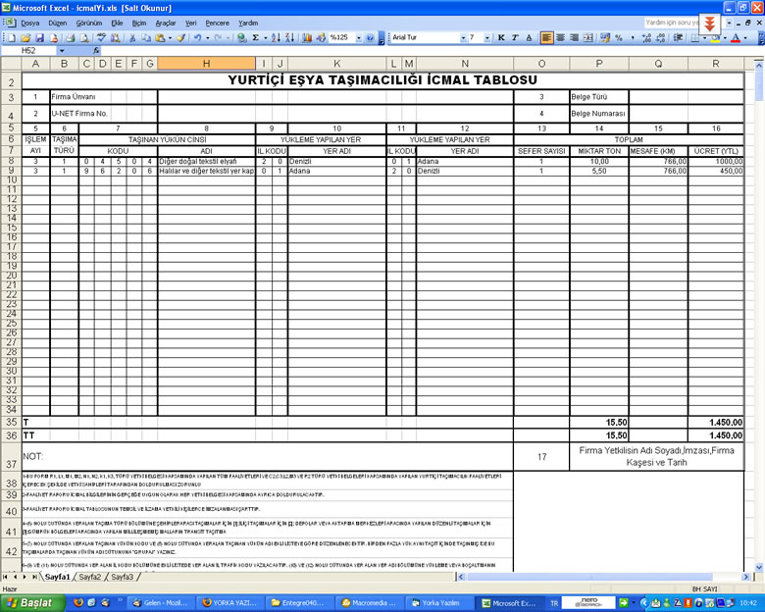Open the Arial Tur font dropdown
The width and height of the screenshot is (765, 612).
coord(463,37)
